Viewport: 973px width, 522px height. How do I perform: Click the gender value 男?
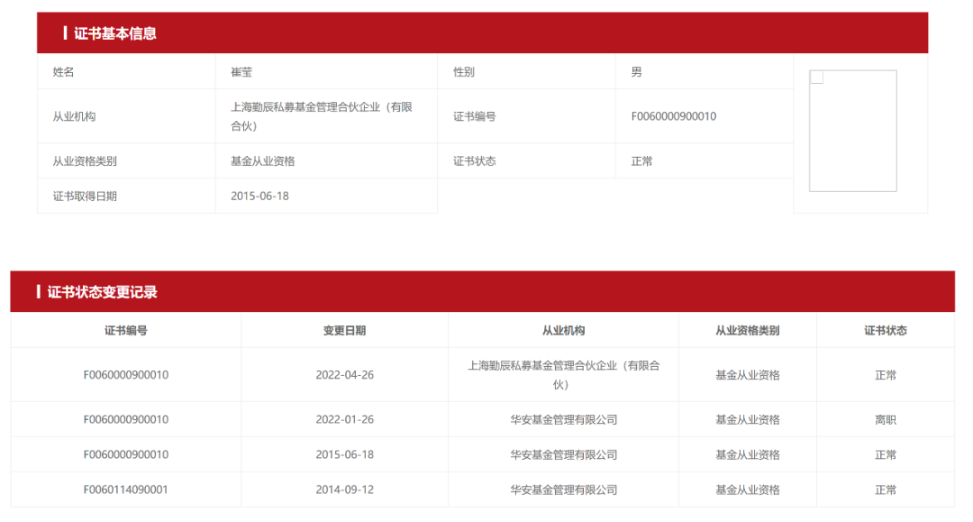tap(636, 72)
